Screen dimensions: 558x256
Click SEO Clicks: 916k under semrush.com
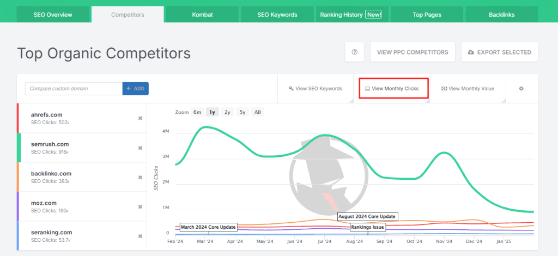click(x=50, y=152)
